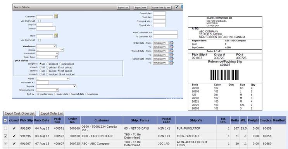Click Export Cust. Order List button
Screen dimensions: 288x149
click(19, 113)
